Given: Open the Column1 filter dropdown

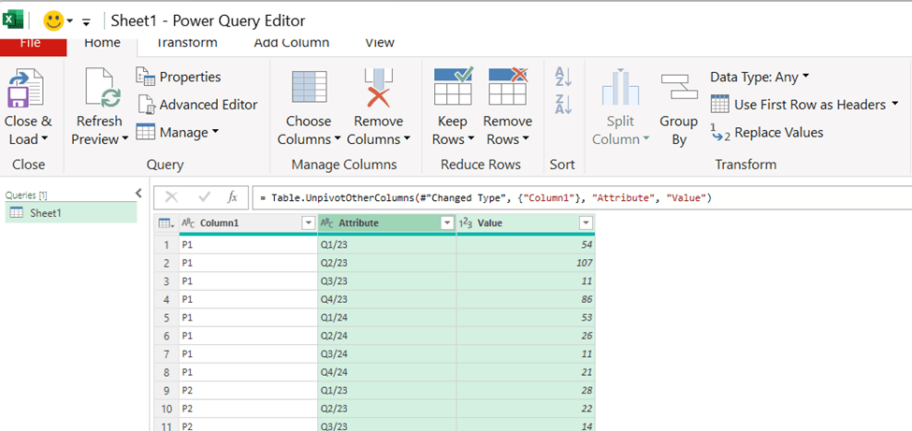Looking at the screenshot, I should pyautogui.click(x=309, y=223).
